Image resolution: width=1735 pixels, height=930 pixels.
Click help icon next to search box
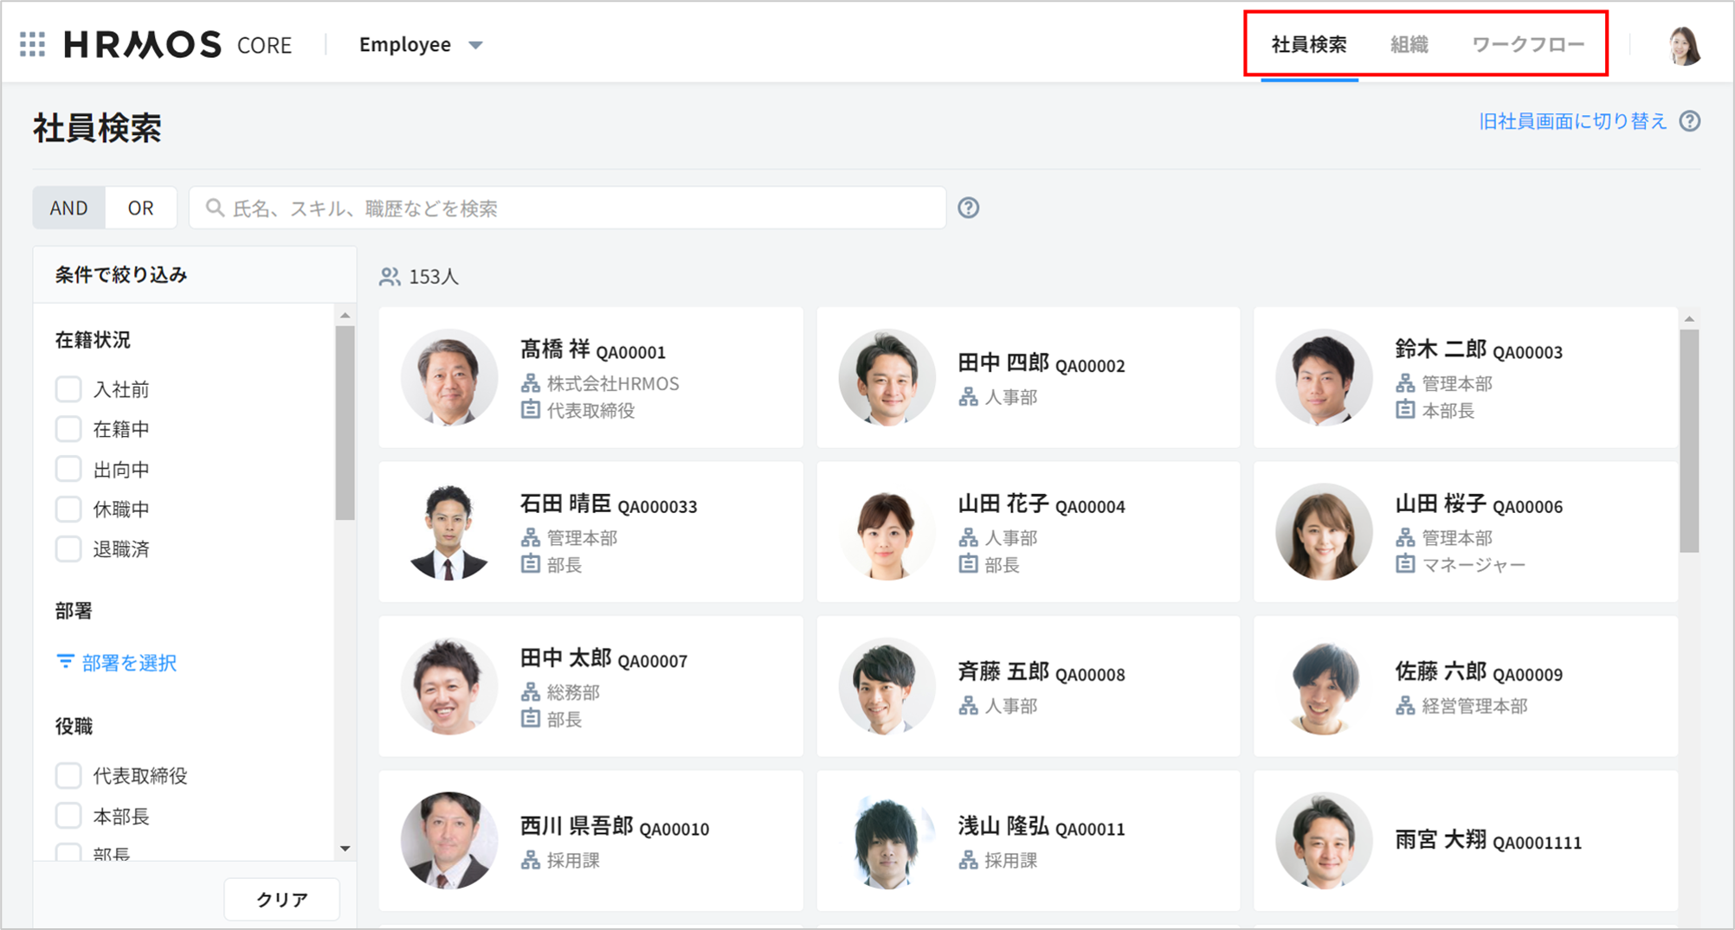pyautogui.click(x=968, y=208)
